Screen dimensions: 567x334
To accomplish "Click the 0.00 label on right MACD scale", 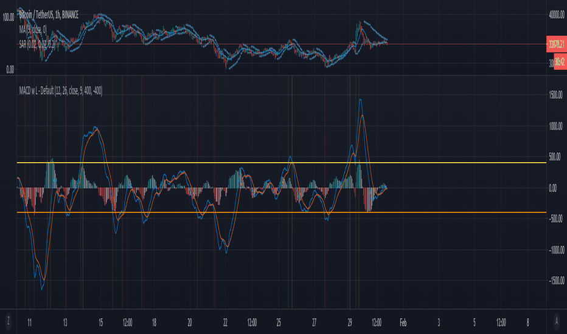I will 553,188.
